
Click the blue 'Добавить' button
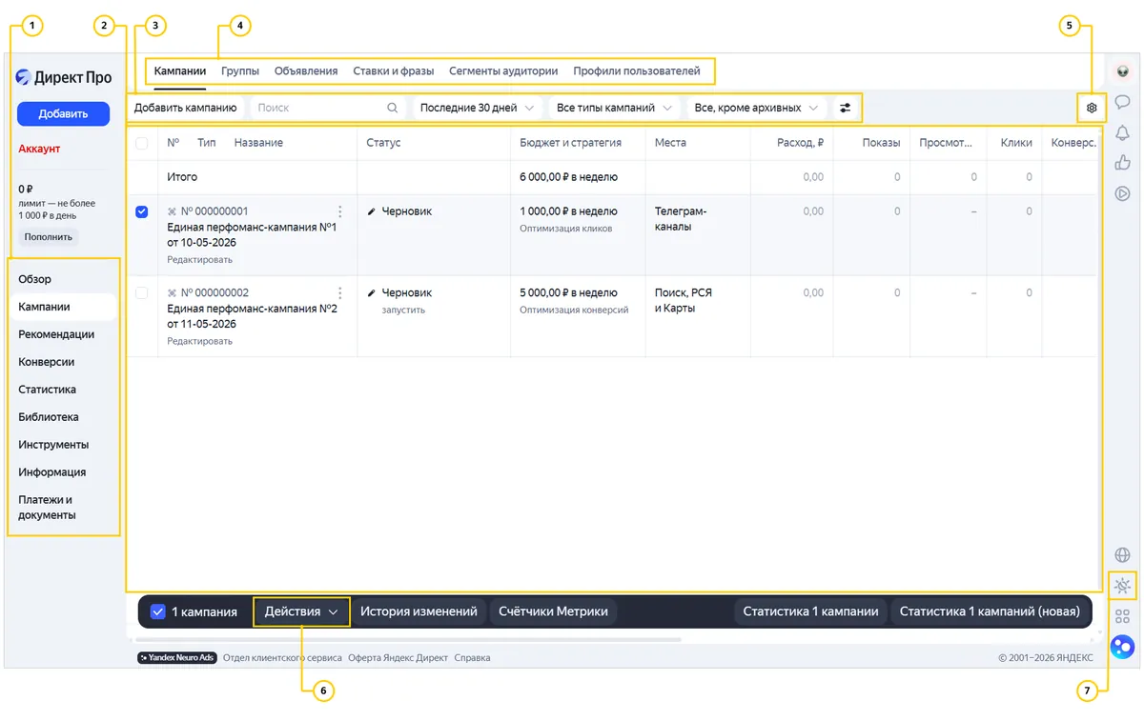coord(63,113)
